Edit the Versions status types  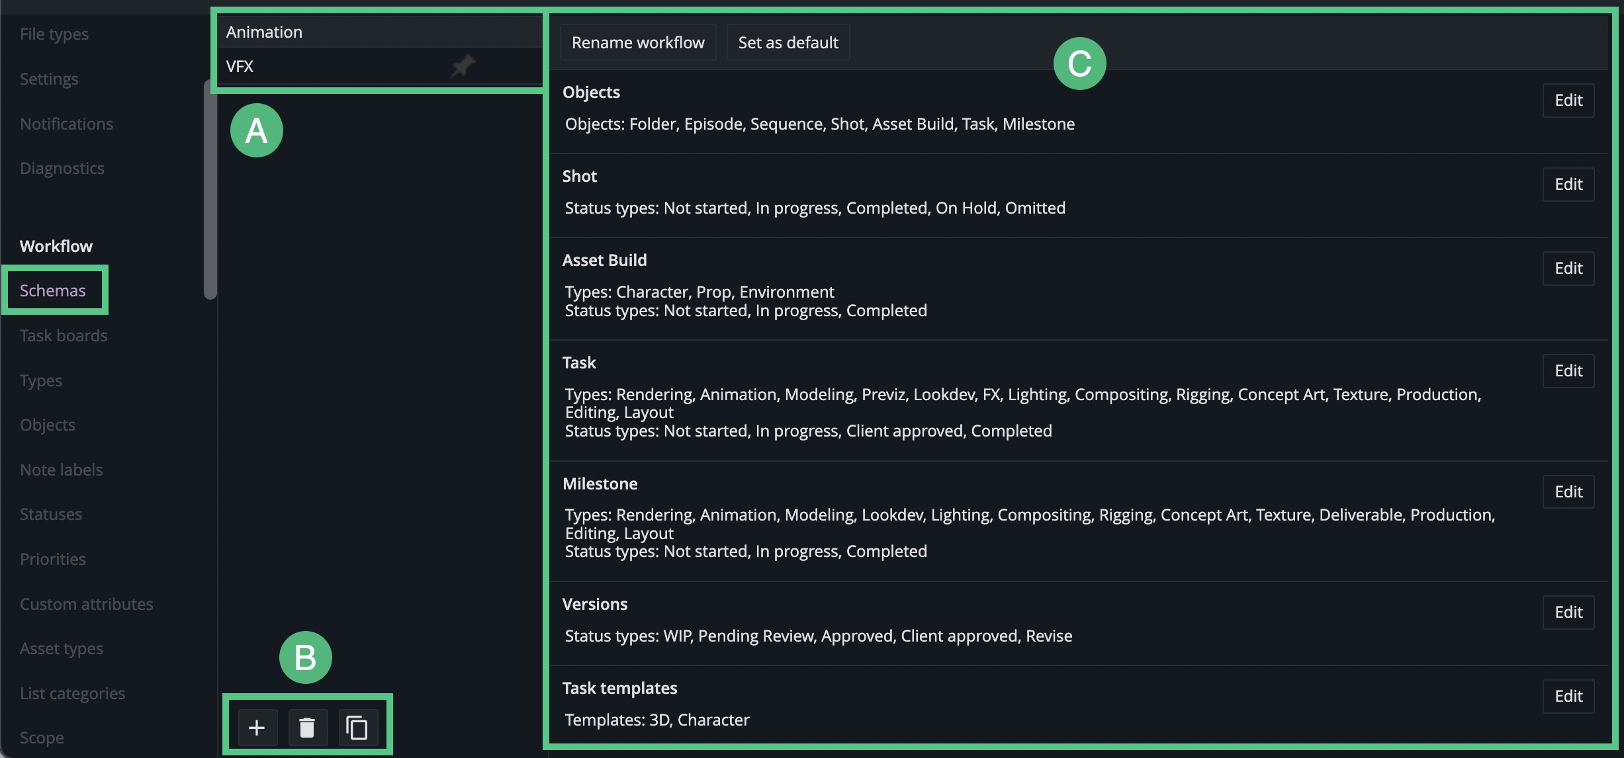(1568, 612)
